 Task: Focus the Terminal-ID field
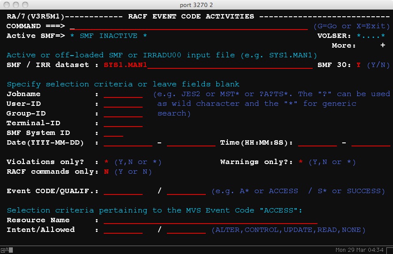coord(123,123)
